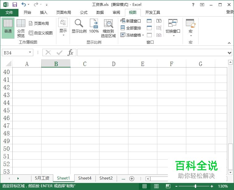Viewport: 234px width, 190px height.
Task: Click View Side by Side icon
Action: [x=159, y=21]
